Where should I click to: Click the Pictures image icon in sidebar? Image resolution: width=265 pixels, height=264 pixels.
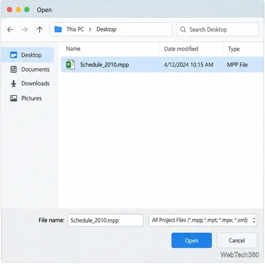13,98
